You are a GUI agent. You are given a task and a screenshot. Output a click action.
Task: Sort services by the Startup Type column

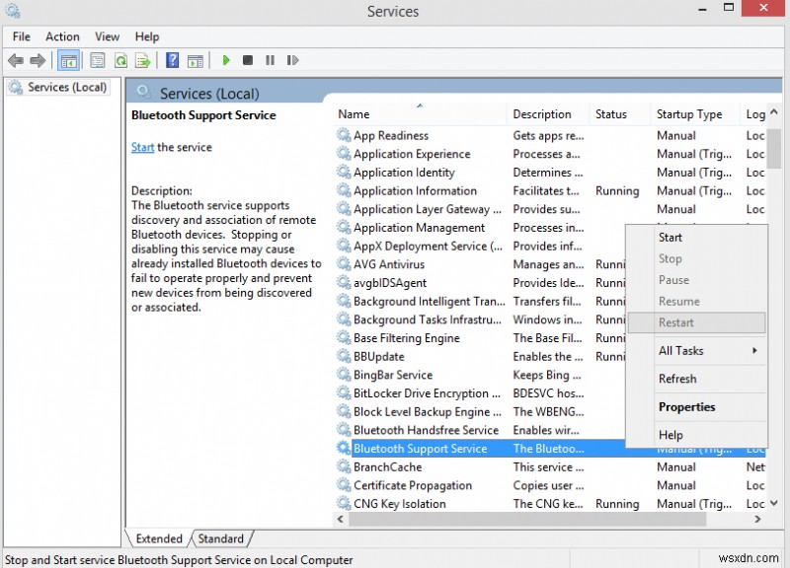pyautogui.click(x=691, y=113)
